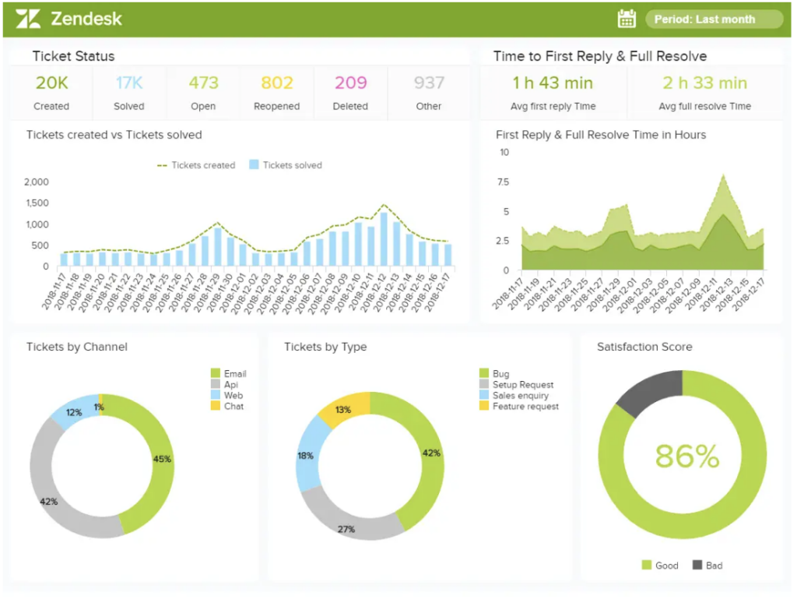Toggle the Email channel legend item
This screenshot has width=797, height=603.
tap(229, 373)
